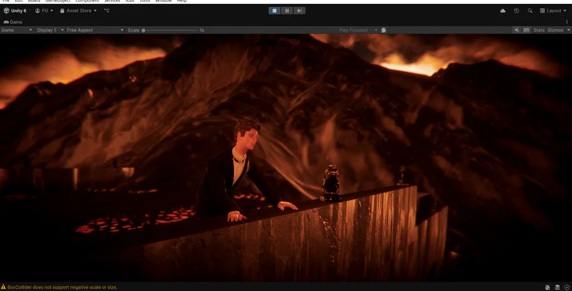Click the Unity 6 logo icon

point(6,11)
